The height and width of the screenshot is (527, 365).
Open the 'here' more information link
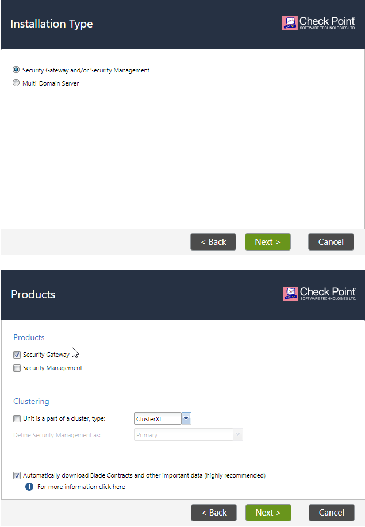point(118,487)
